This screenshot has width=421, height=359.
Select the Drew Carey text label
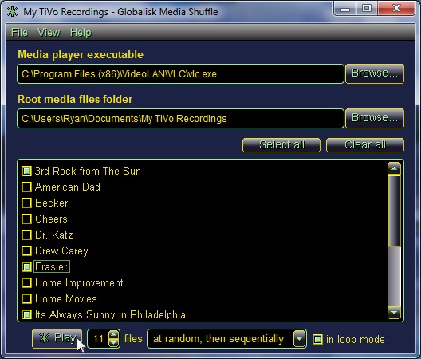click(x=61, y=251)
